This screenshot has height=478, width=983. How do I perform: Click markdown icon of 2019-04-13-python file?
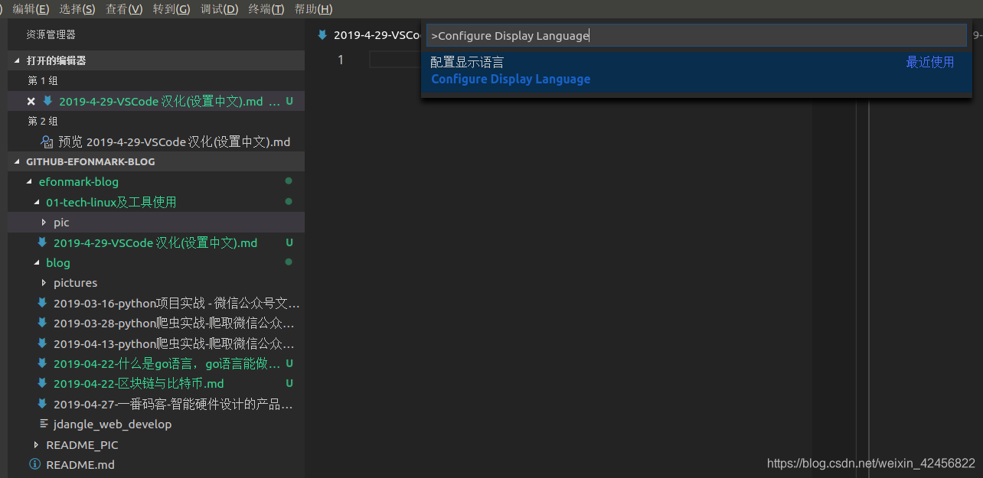click(x=42, y=343)
